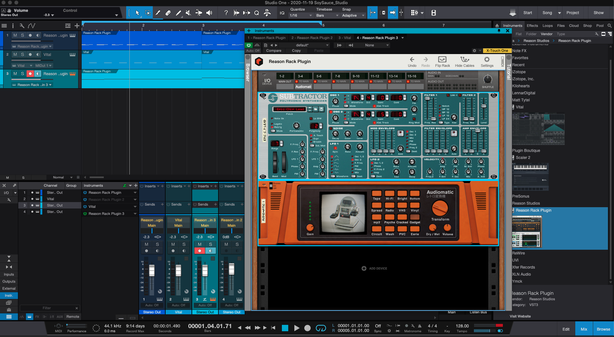Click the Compare button
Viewport: 614px width, 337px height.
click(274, 51)
